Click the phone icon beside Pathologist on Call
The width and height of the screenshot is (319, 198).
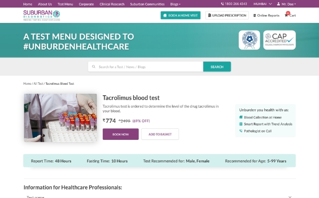[241, 131]
